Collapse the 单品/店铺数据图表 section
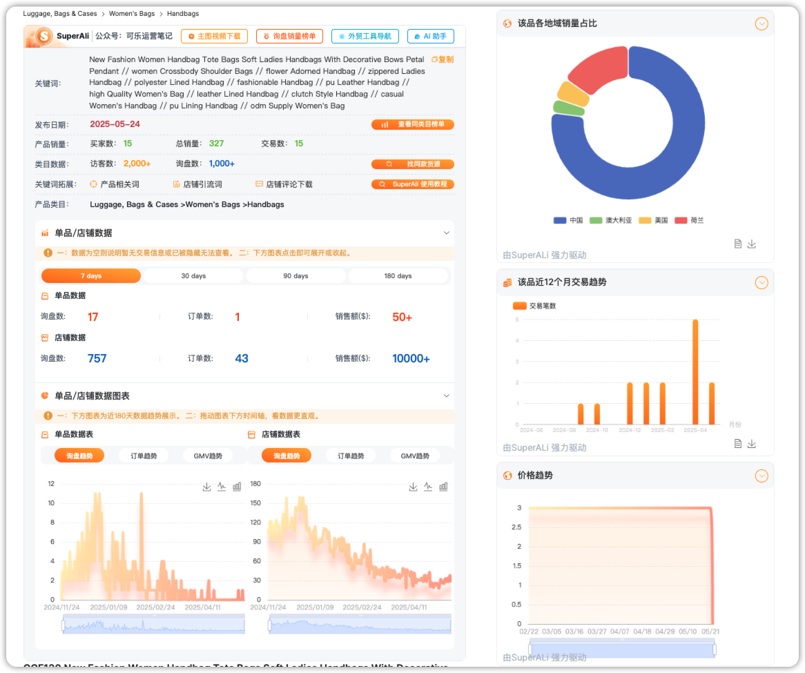The height and width of the screenshot is (673, 805). (447, 396)
